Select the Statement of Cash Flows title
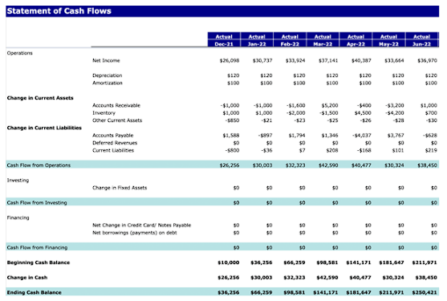 click(x=59, y=10)
